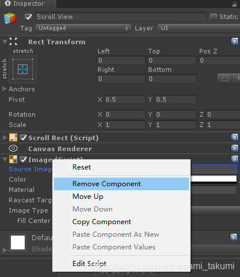240x277 pixels.
Task: Choose Paste Component Values
Action: tap(121, 247)
